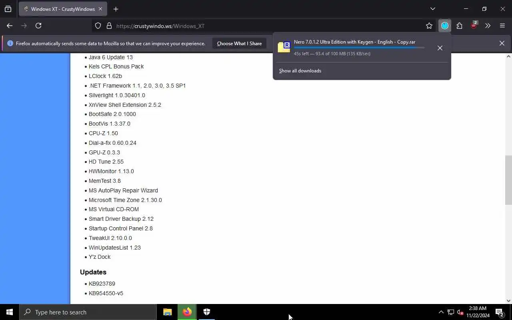
Task: Show more tools overflow chevron
Action: (x=488, y=26)
